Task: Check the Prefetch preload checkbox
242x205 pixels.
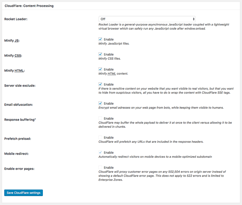Action: coord(100,137)
